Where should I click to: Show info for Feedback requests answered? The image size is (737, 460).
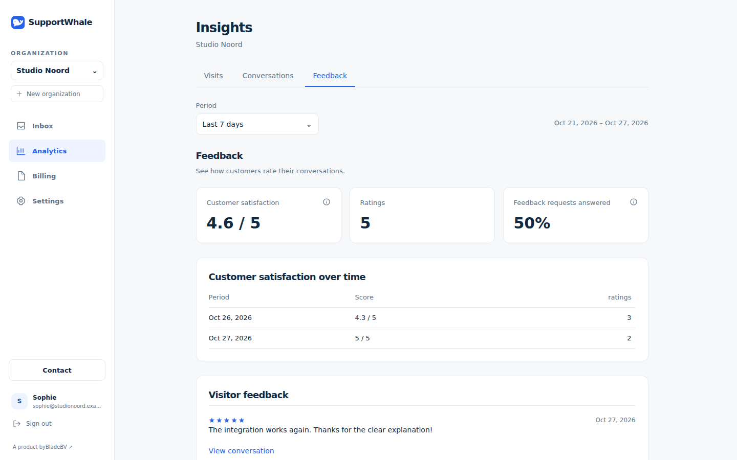(x=634, y=202)
